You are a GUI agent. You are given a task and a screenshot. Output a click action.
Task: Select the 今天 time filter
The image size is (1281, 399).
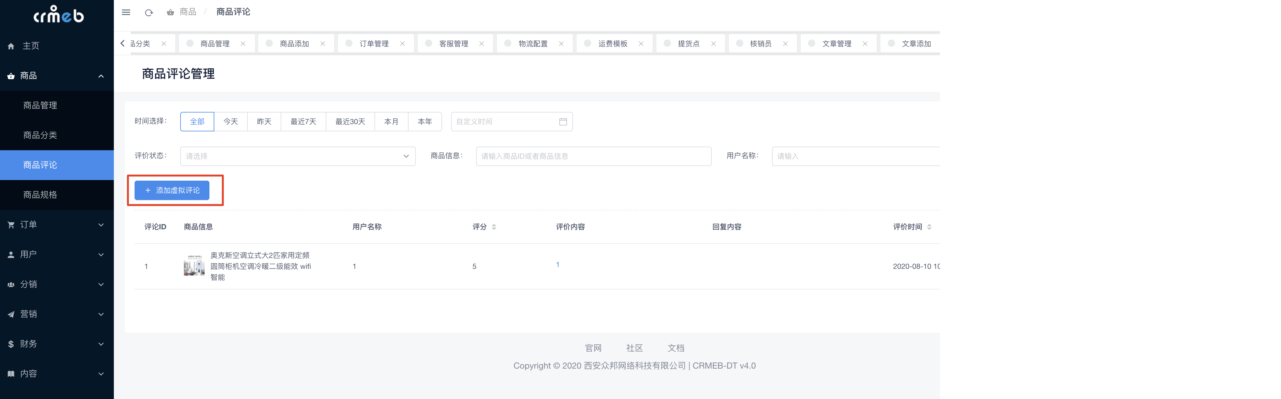pyautogui.click(x=231, y=122)
